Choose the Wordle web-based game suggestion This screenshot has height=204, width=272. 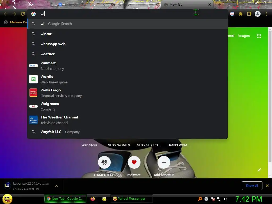[127, 79]
